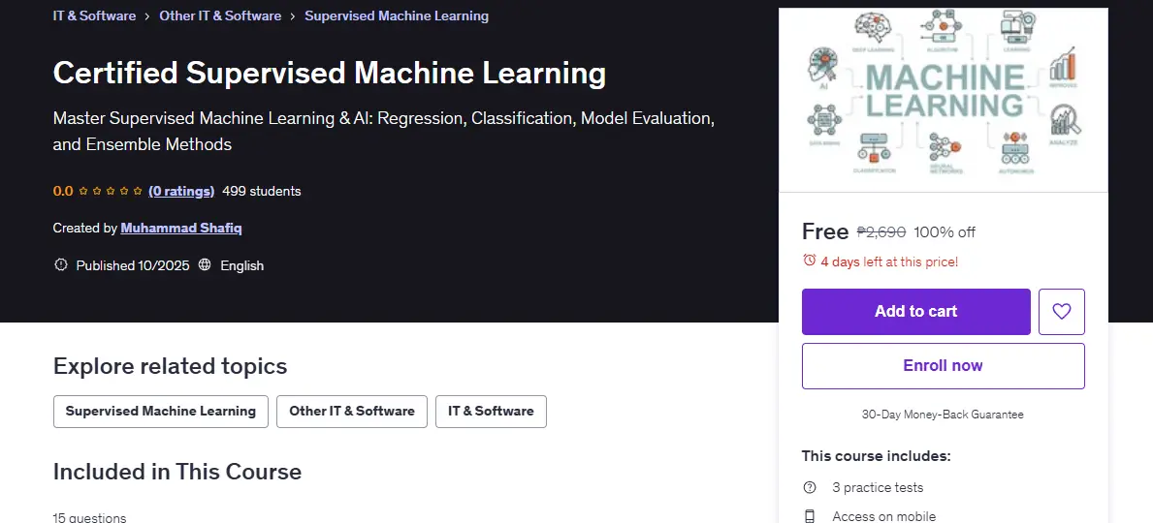Image resolution: width=1153 pixels, height=523 pixels.
Task: Click the published date badge icon
Action: click(x=61, y=265)
